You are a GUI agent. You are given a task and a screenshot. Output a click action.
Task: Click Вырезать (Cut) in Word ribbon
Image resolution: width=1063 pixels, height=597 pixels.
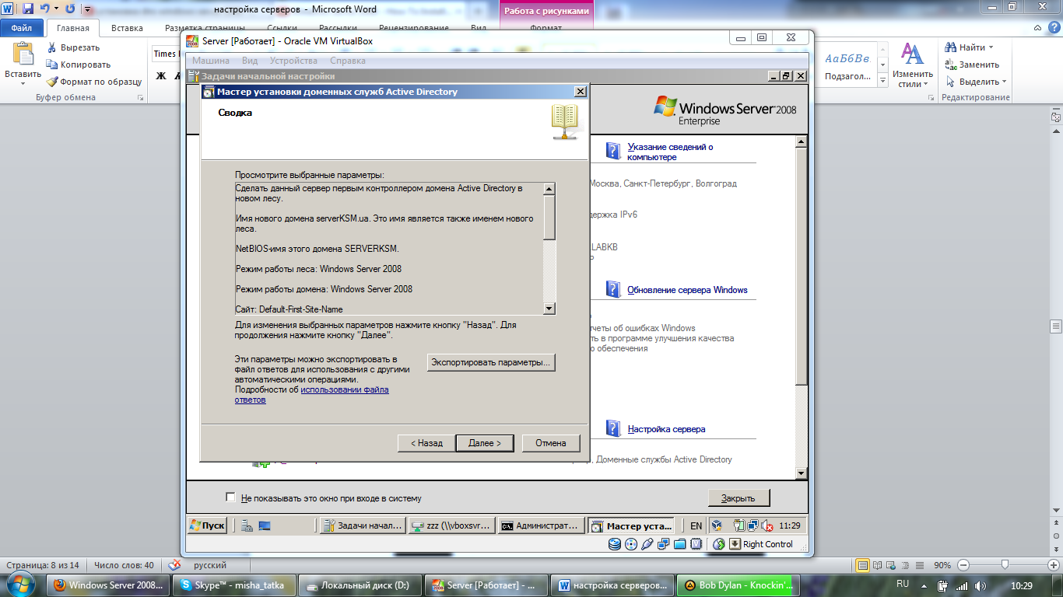[74, 47]
